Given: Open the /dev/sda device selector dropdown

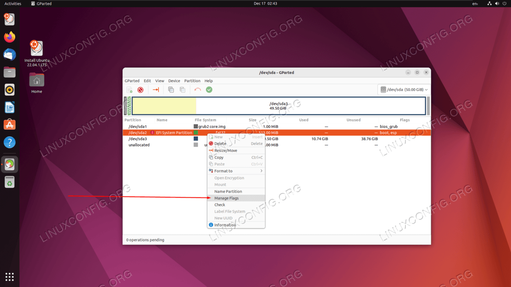Looking at the screenshot, I should (x=404, y=90).
